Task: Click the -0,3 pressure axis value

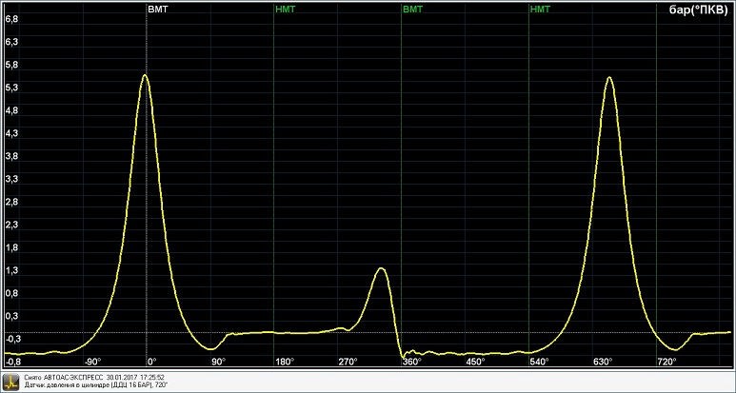Action: click(x=12, y=339)
